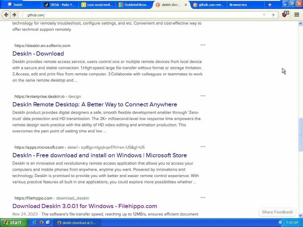Switch to the github.com rem... tab
The height and width of the screenshot is (227, 303).
pyautogui.click(x=209, y=5)
